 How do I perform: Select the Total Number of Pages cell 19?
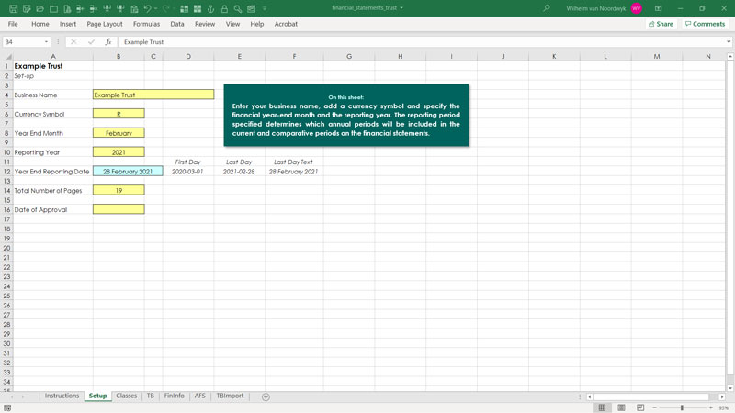click(119, 191)
